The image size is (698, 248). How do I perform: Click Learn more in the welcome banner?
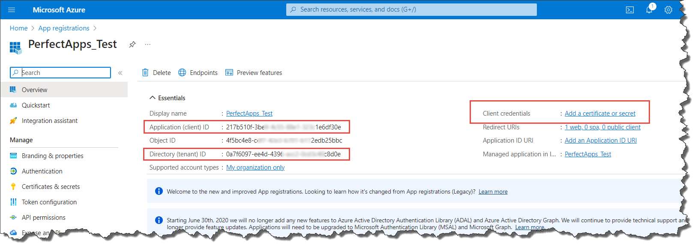[493, 191]
